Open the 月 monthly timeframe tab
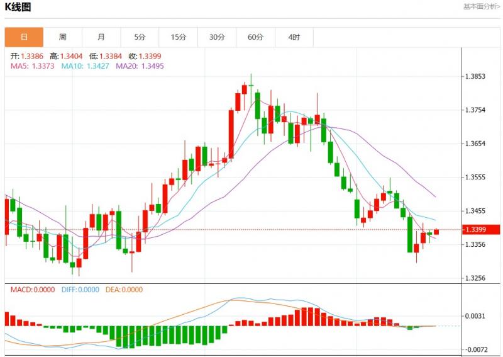 click(x=101, y=37)
